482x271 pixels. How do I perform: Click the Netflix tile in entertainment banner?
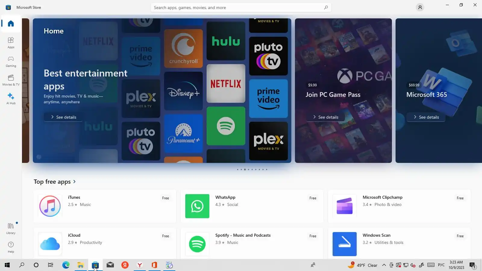click(226, 83)
